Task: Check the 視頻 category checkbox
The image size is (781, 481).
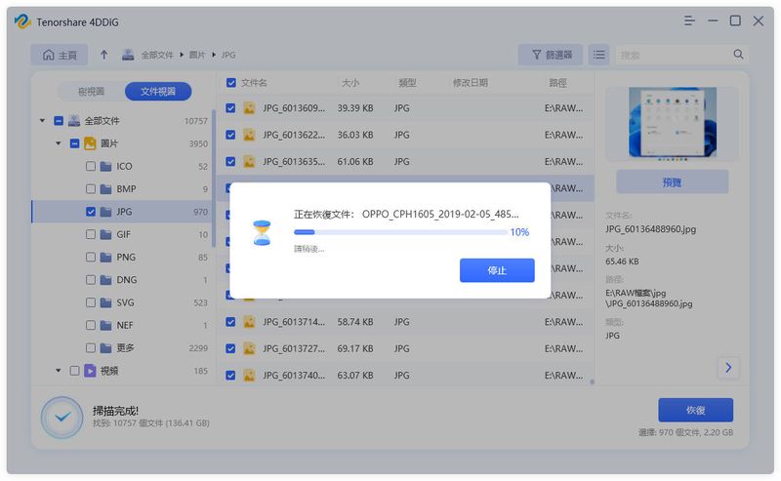Action: click(74, 371)
